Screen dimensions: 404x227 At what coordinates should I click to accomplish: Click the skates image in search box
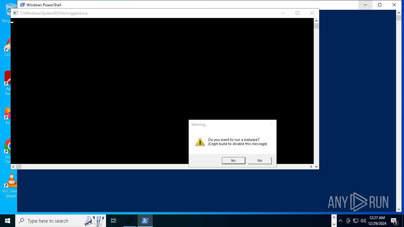click(94, 221)
